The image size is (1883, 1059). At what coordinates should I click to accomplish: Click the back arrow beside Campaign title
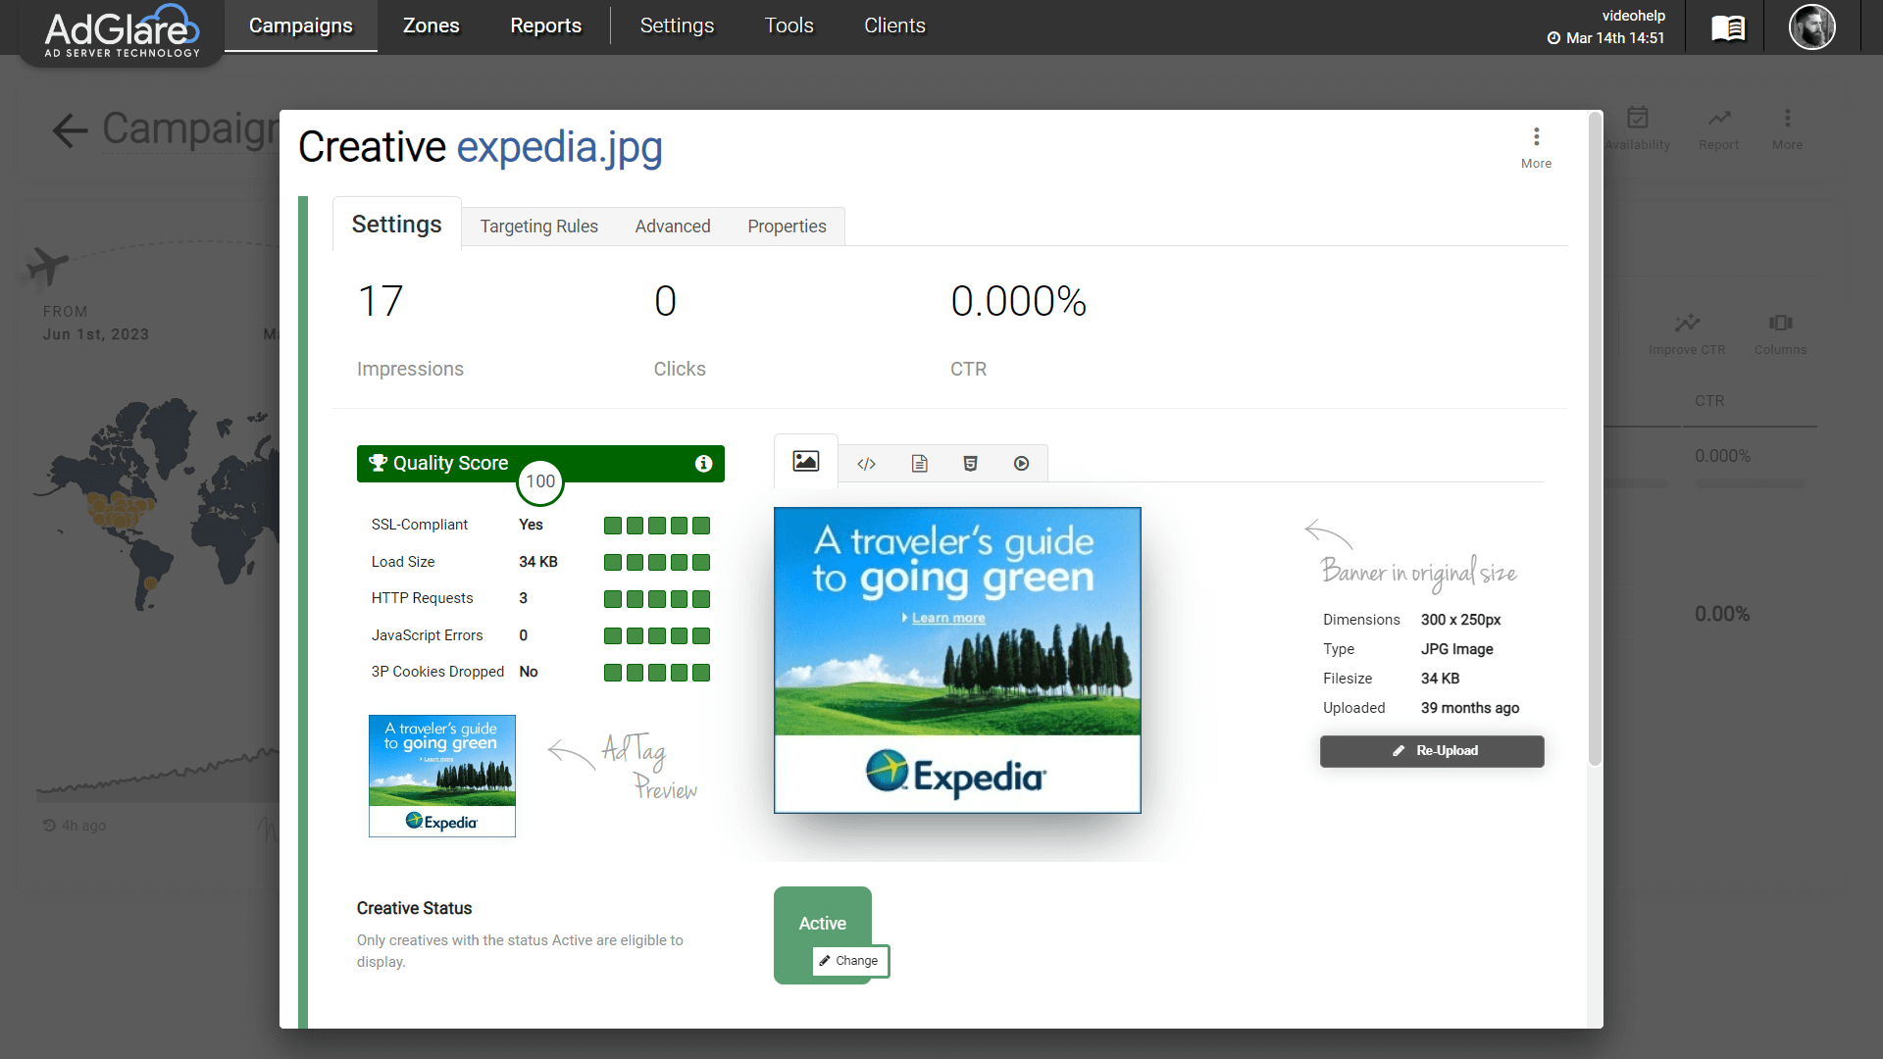(x=70, y=130)
